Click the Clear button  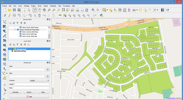point(43,92)
